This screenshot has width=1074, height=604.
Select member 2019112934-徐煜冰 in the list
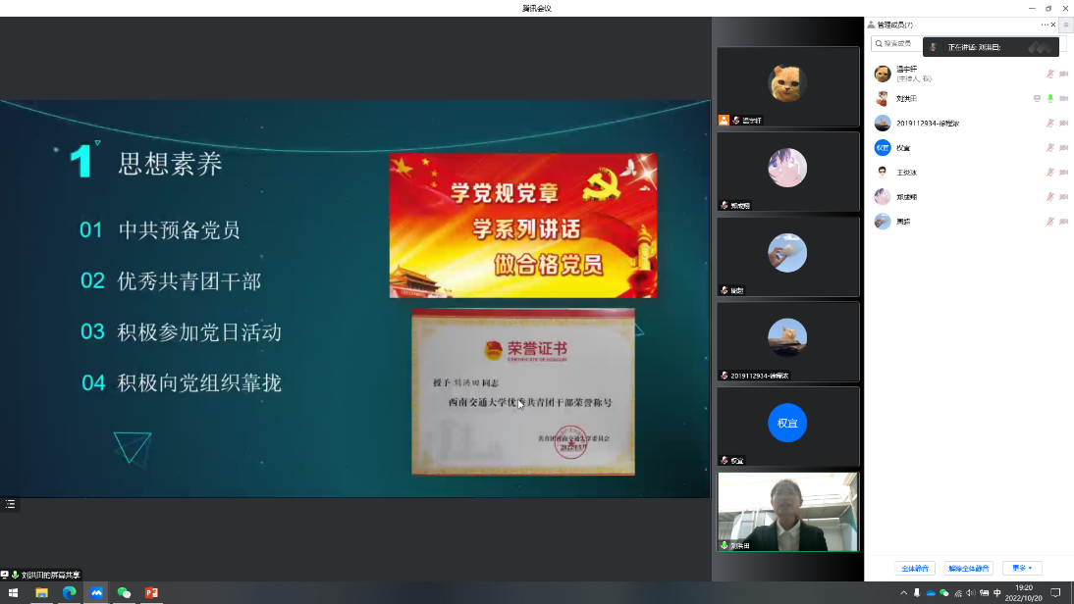pyautogui.click(x=927, y=123)
